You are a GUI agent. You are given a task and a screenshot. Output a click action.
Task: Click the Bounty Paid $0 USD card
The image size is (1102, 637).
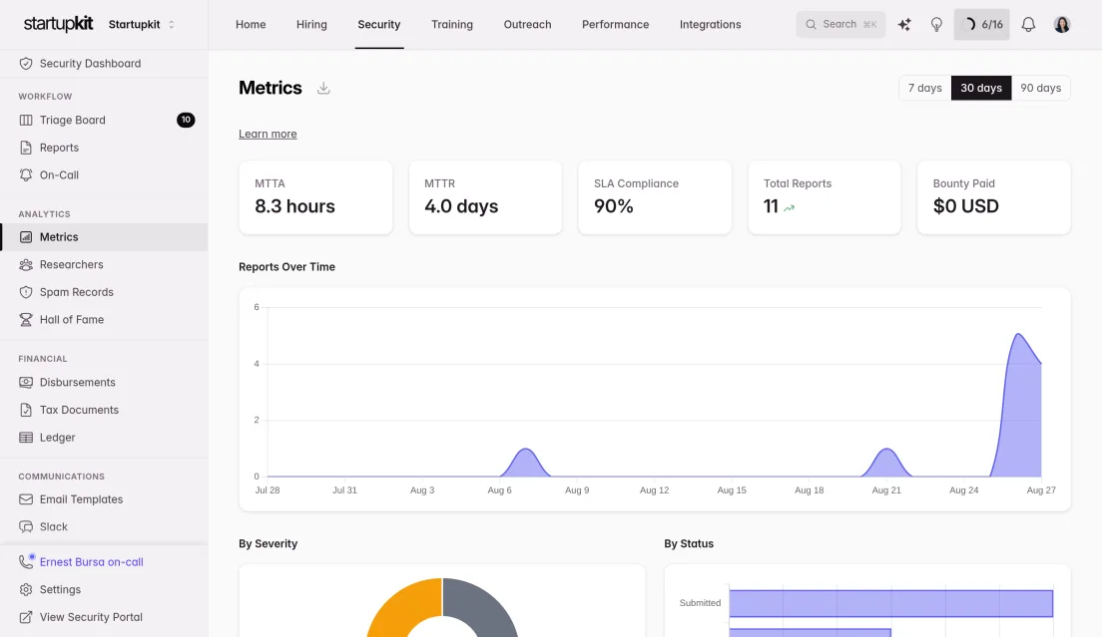click(994, 197)
